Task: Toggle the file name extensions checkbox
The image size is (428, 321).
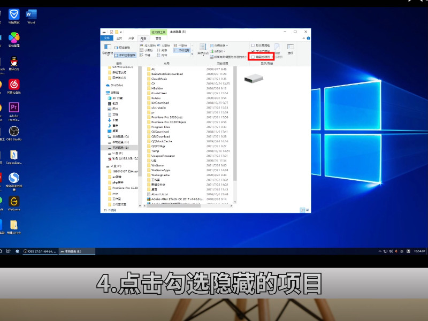Action: pyautogui.click(x=253, y=51)
